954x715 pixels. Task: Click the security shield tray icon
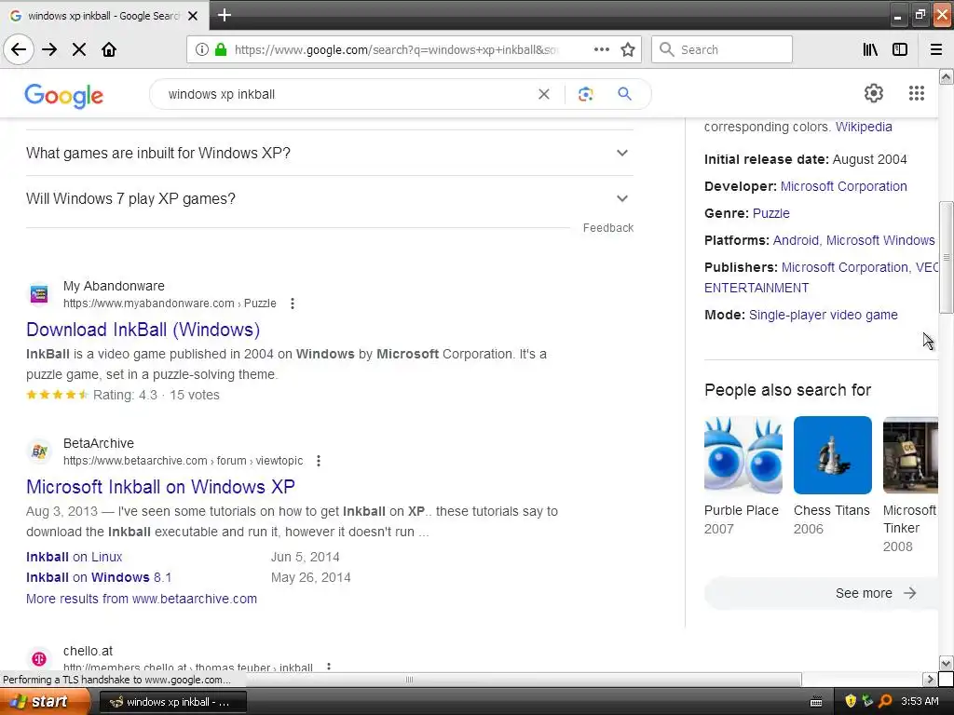point(851,701)
